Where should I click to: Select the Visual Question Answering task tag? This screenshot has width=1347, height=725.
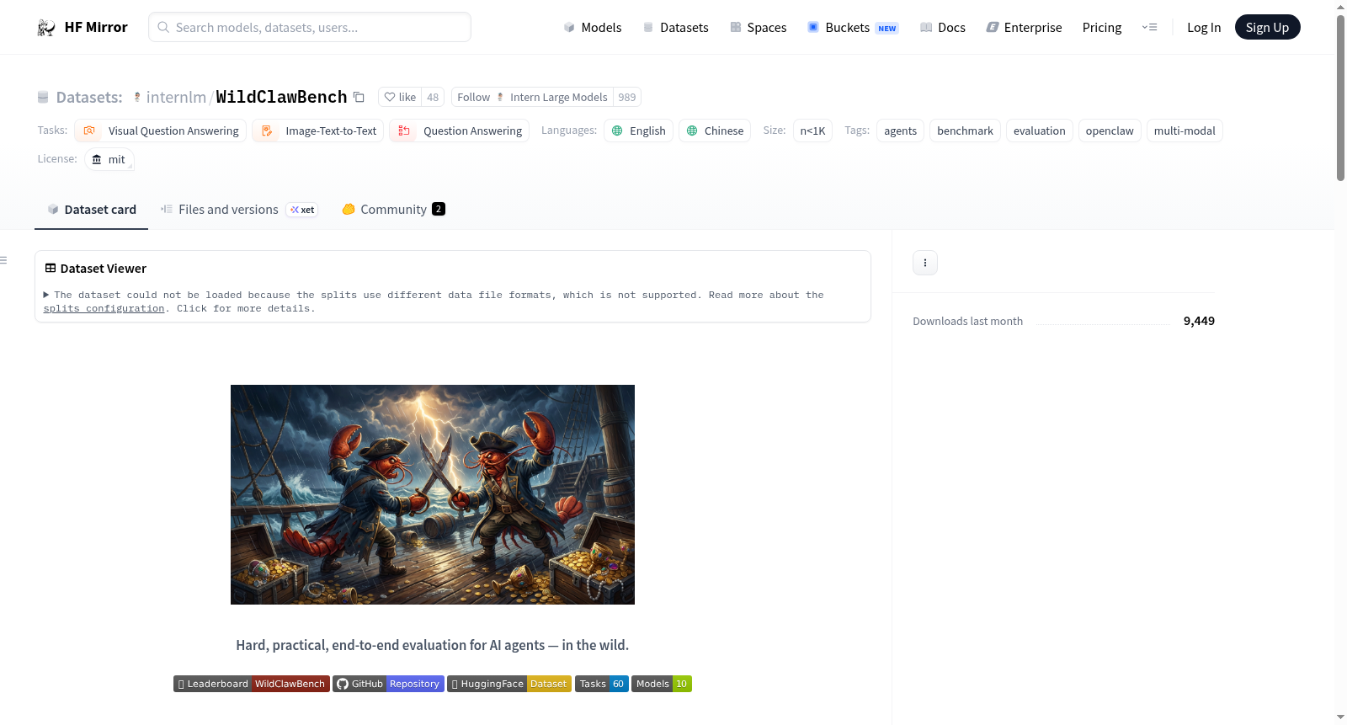pos(161,131)
